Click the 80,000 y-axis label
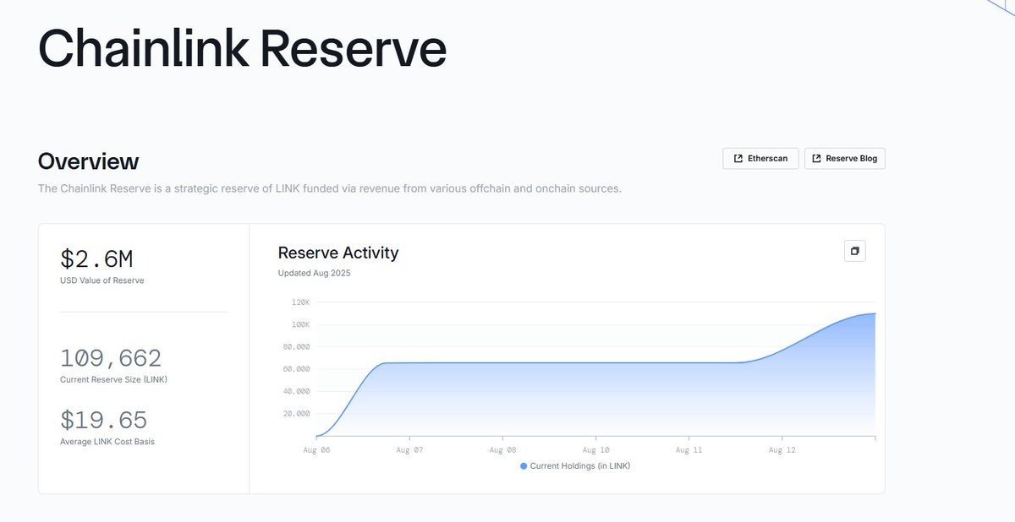Screen dimensions: 1015x522 [295, 346]
